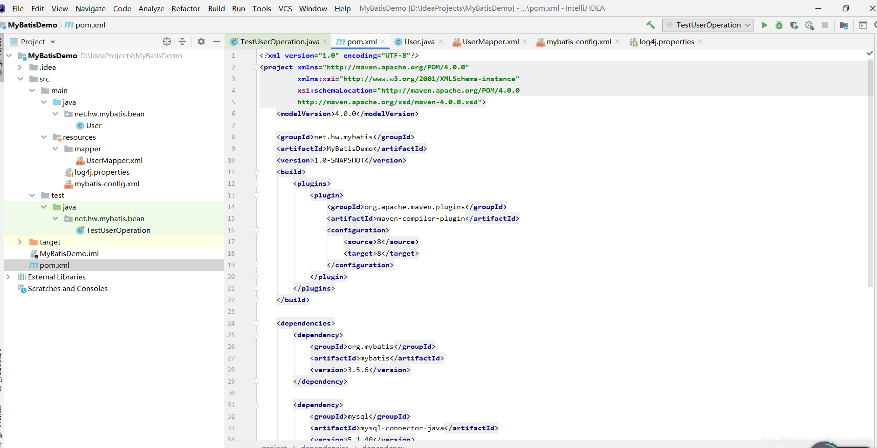The height and width of the screenshot is (448, 877).
Task: Open Project panel settings gear
Action: (201, 41)
